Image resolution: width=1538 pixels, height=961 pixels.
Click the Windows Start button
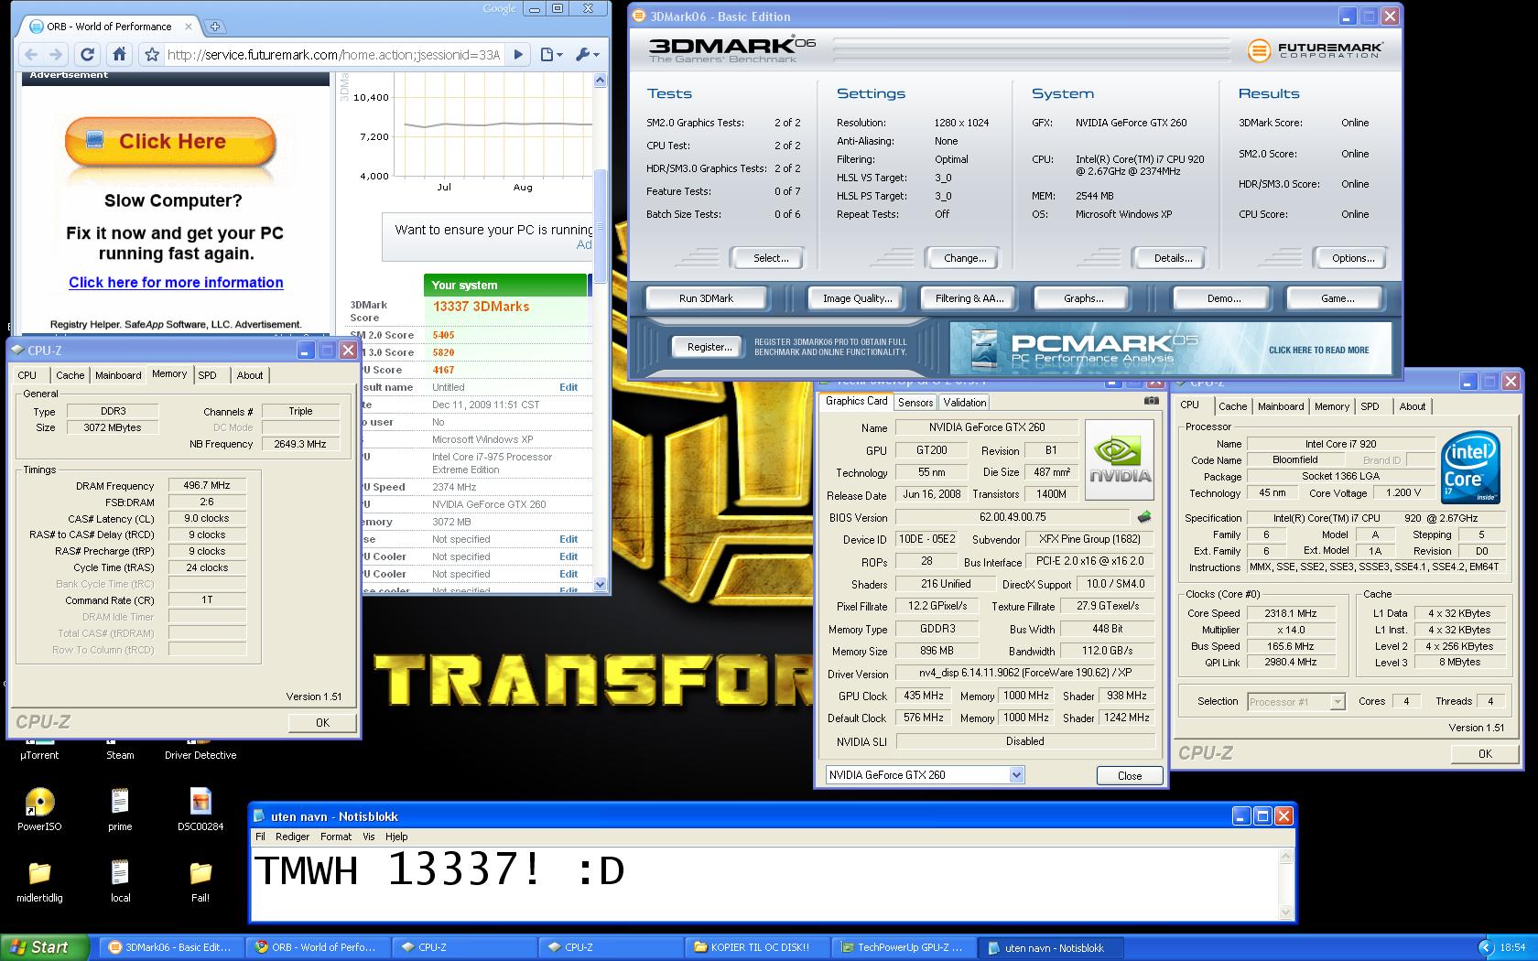(45, 947)
